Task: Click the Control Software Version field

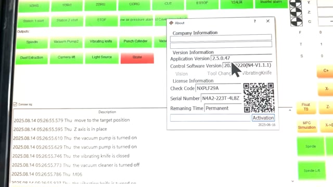Action: coord(247,65)
